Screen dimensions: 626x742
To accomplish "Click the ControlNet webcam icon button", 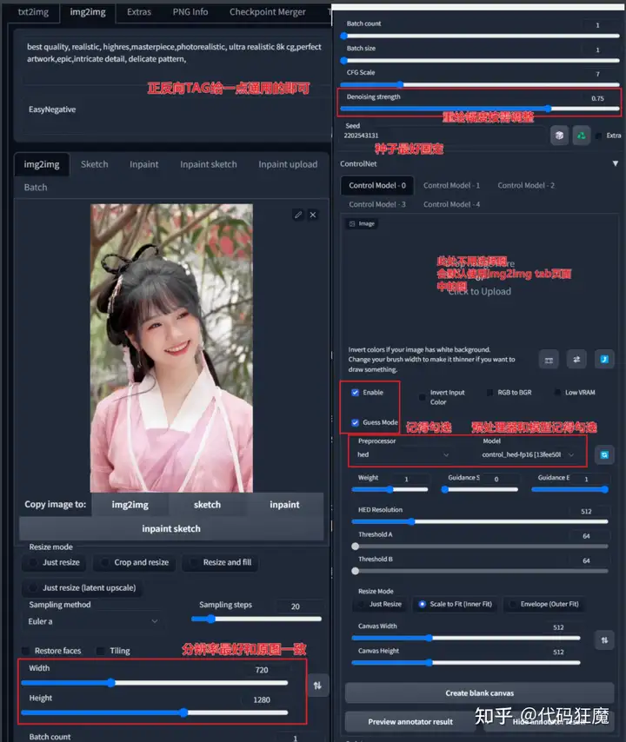I will pos(549,360).
